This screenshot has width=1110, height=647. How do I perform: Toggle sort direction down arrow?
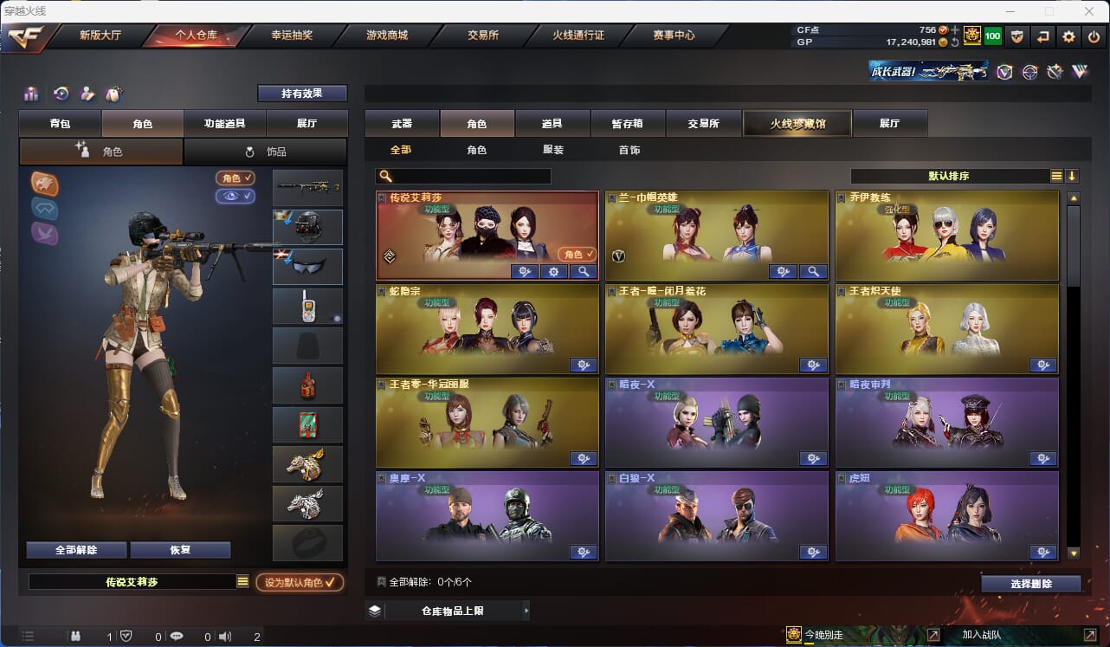[x=1072, y=176]
